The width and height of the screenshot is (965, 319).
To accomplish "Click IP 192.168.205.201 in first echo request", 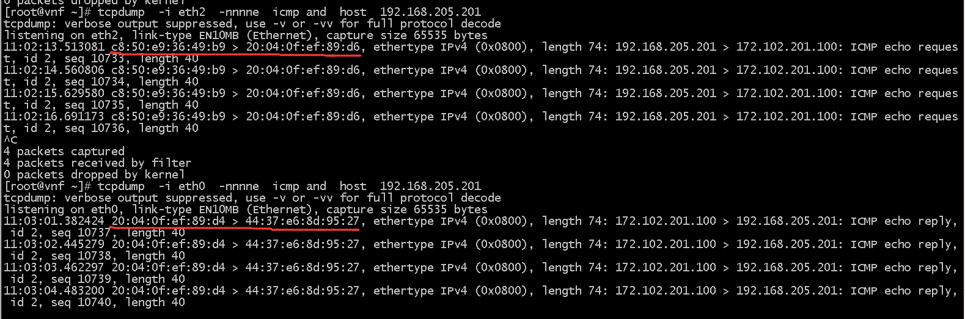I will [666, 46].
